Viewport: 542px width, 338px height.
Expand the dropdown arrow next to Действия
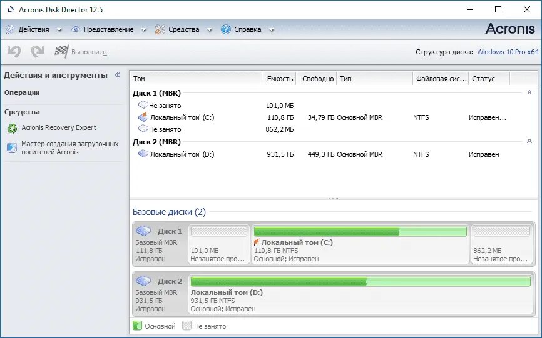coord(59,31)
